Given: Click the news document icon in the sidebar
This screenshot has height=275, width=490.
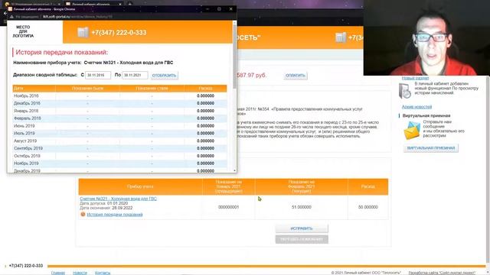Looking at the screenshot, I should [405, 91].
